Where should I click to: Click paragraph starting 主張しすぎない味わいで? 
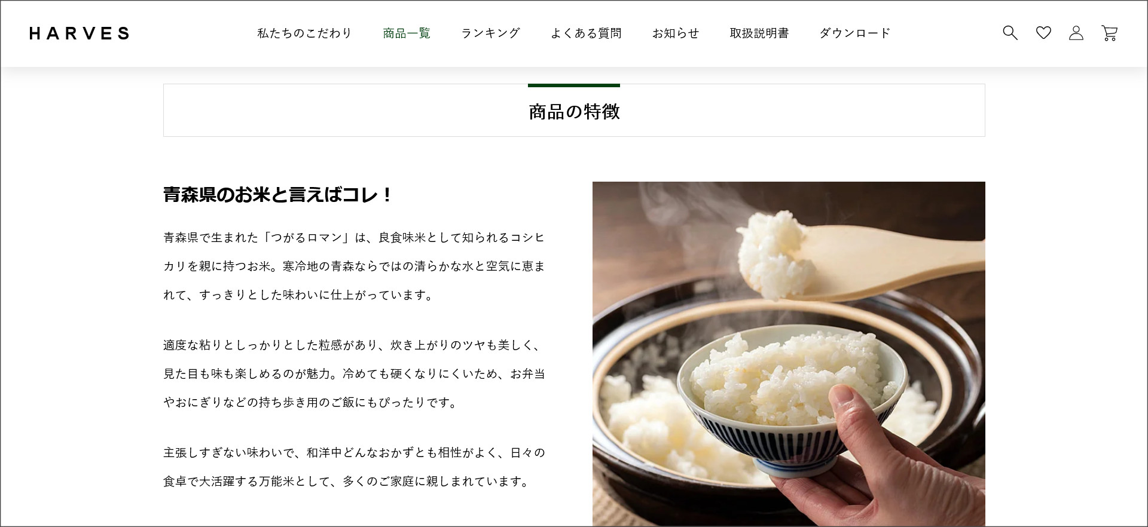pyautogui.click(x=354, y=467)
